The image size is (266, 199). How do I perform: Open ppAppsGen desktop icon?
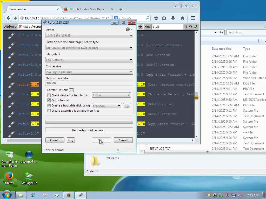point(29,157)
